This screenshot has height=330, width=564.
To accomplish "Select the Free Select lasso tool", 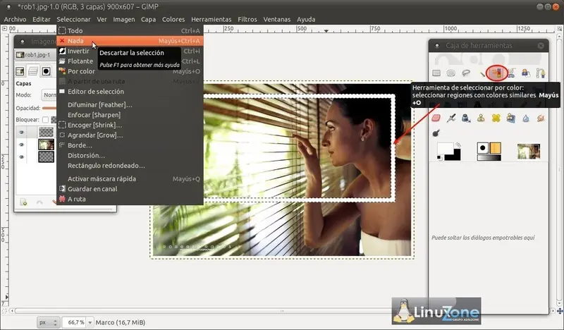I will [466, 73].
